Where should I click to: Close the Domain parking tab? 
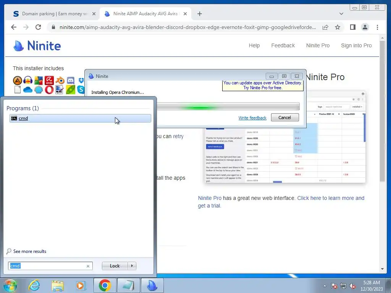coord(94,14)
